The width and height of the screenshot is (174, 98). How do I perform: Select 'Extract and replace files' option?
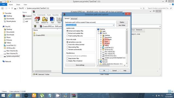[x=67, y=31]
